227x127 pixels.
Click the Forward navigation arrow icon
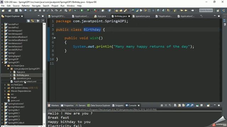[193, 10]
